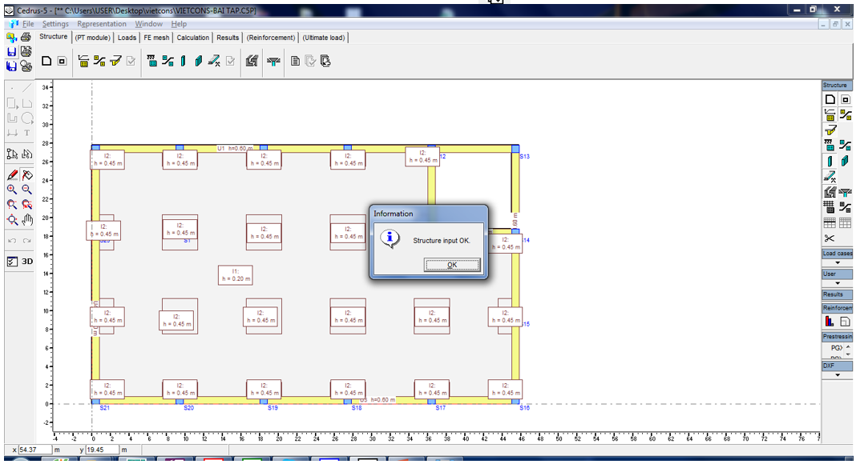856x464 pixels.
Task: Switch to the (PT module) tab
Action: [93, 38]
